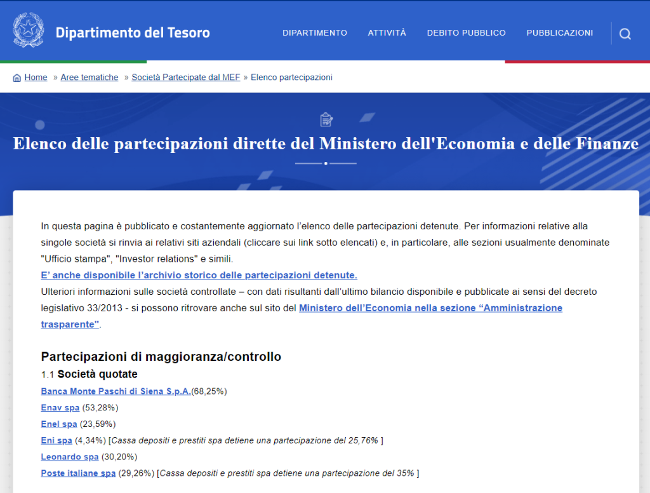
Task: Click Elenco partecipazioni breadcrumb text
Action: 291,77
